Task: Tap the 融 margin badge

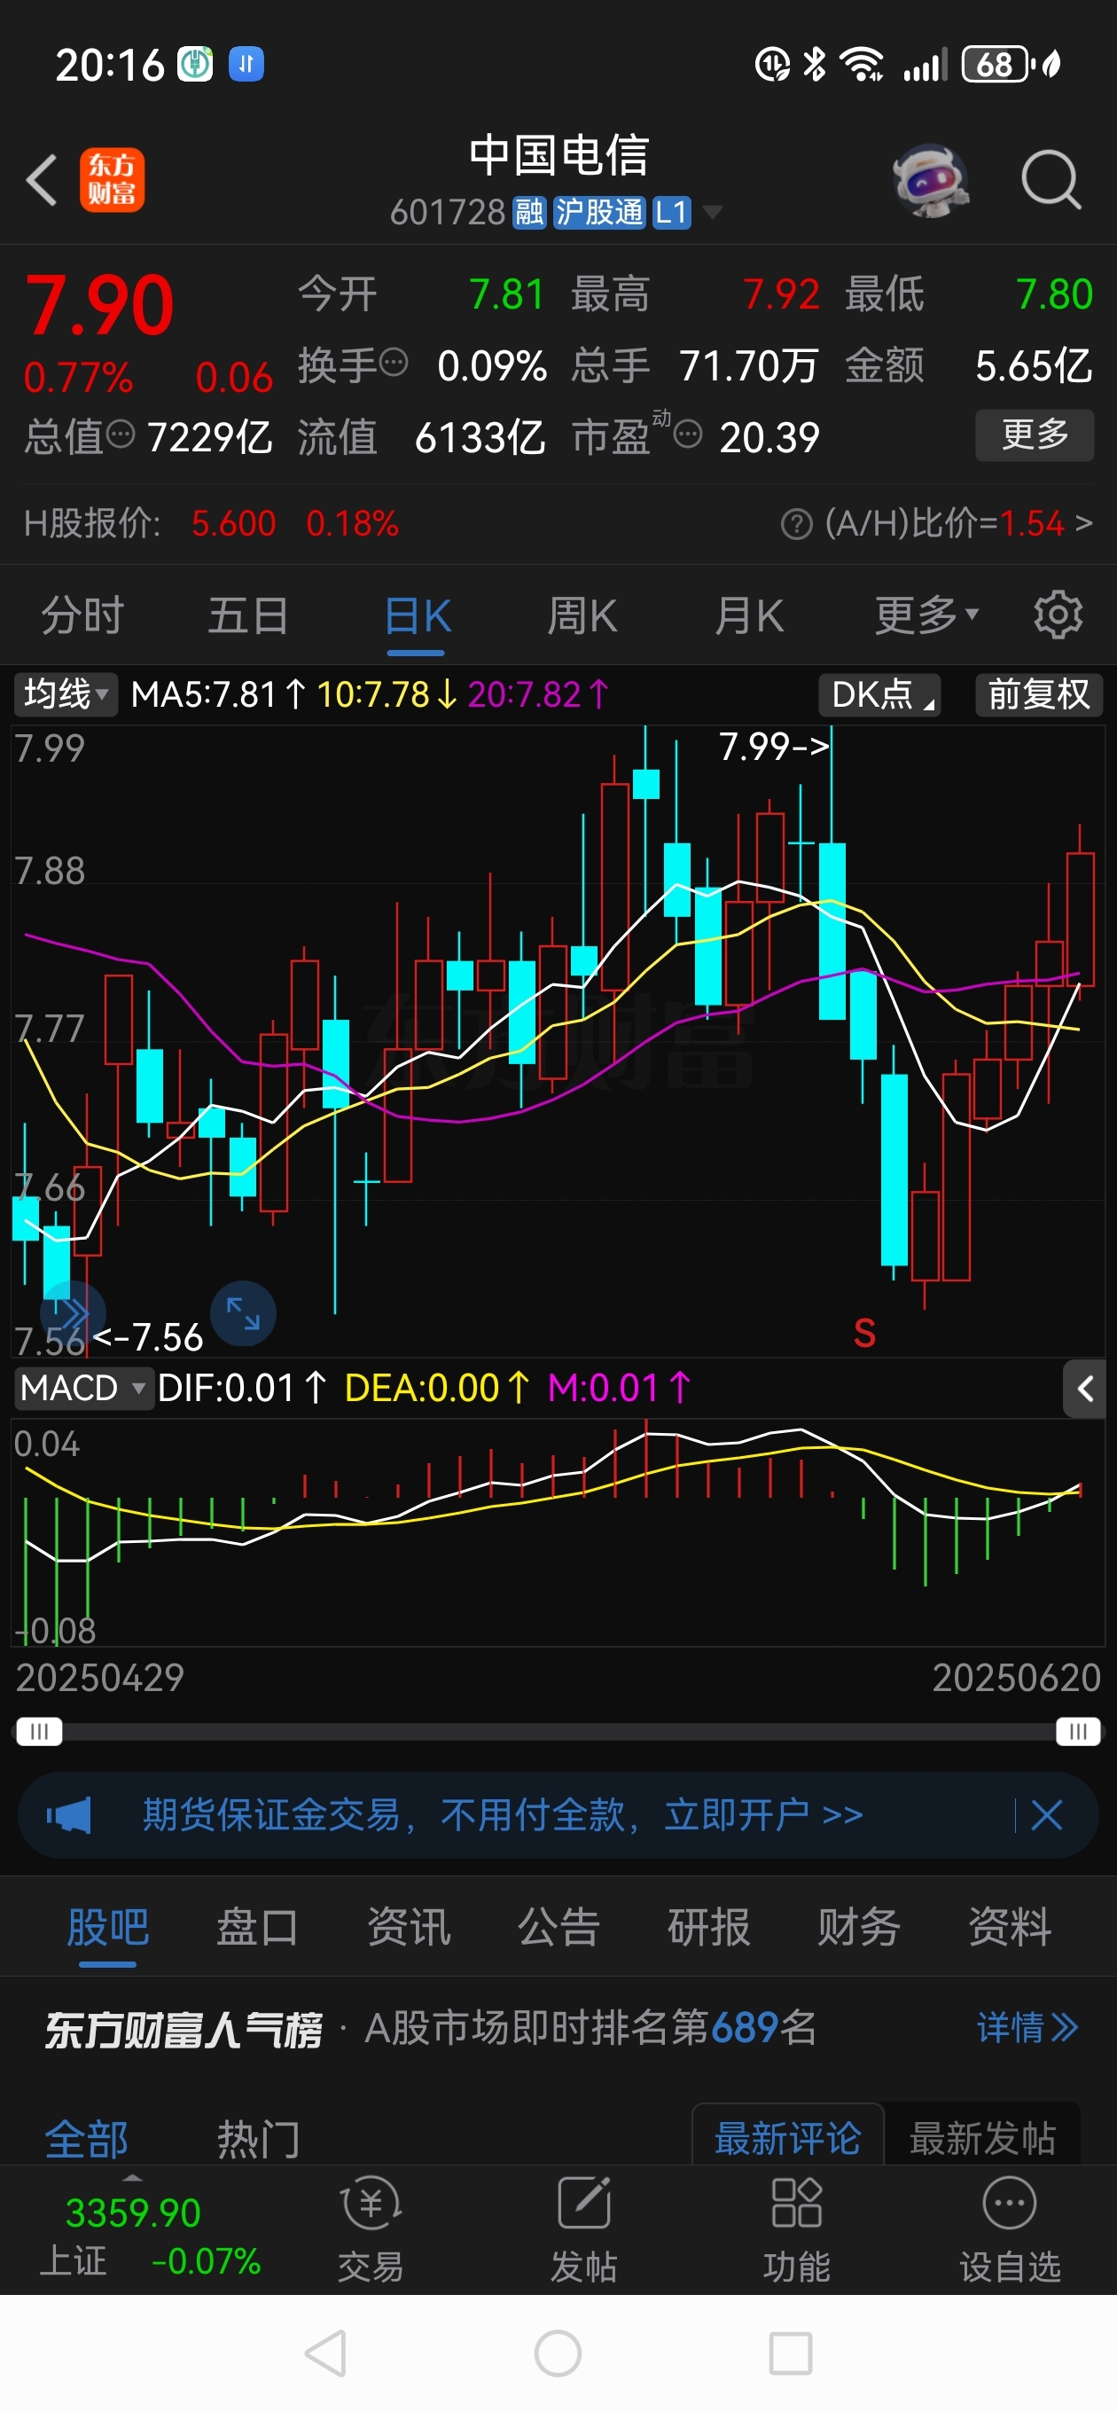Action: (529, 213)
